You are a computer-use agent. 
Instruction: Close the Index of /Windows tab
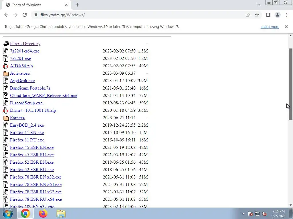pyautogui.click(x=66, y=5)
